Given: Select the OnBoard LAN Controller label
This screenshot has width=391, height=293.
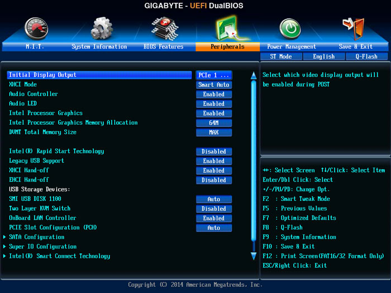Looking at the screenshot, I should pyautogui.click(x=42, y=218).
